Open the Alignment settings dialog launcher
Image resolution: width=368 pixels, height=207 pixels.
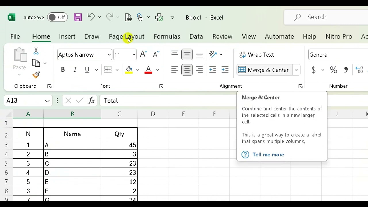point(300,86)
